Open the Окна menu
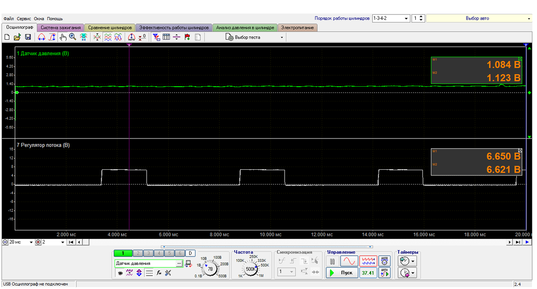Viewport: 537px width, 289px height. pyautogui.click(x=39, y=19)
